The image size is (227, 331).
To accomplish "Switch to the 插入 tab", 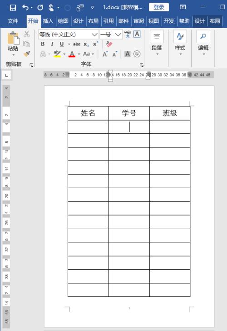I will [x=48, y=21].
